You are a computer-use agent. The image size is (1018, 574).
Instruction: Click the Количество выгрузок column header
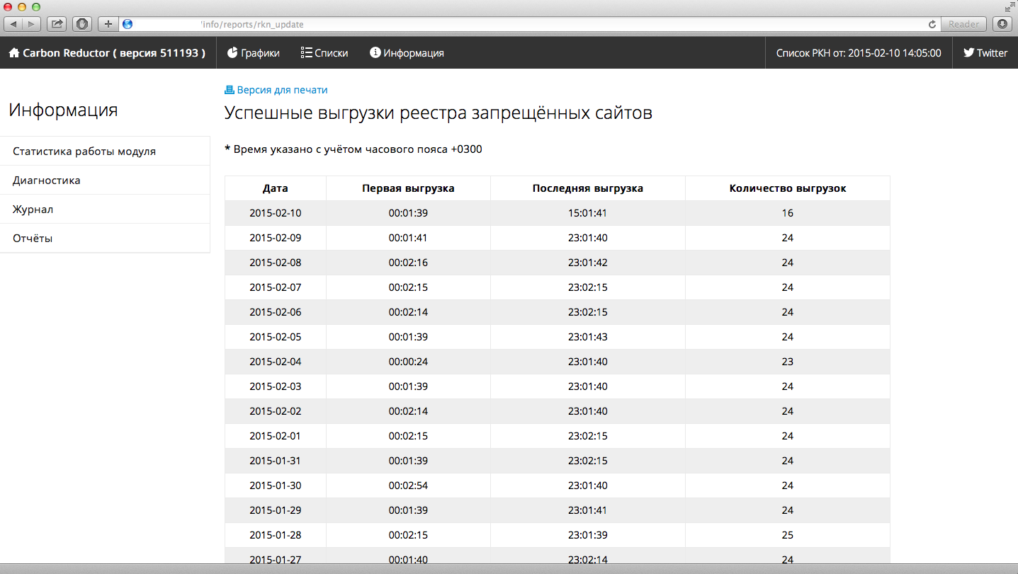point(788,188)
